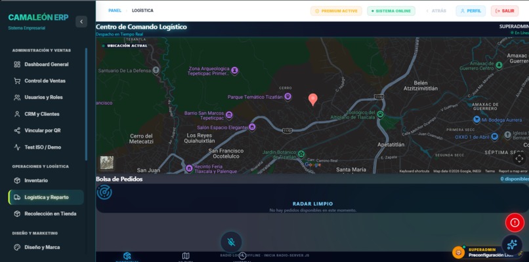Click the Centro de Comando Logístico heading
529x262 pixels.
[x=141, y=27]
